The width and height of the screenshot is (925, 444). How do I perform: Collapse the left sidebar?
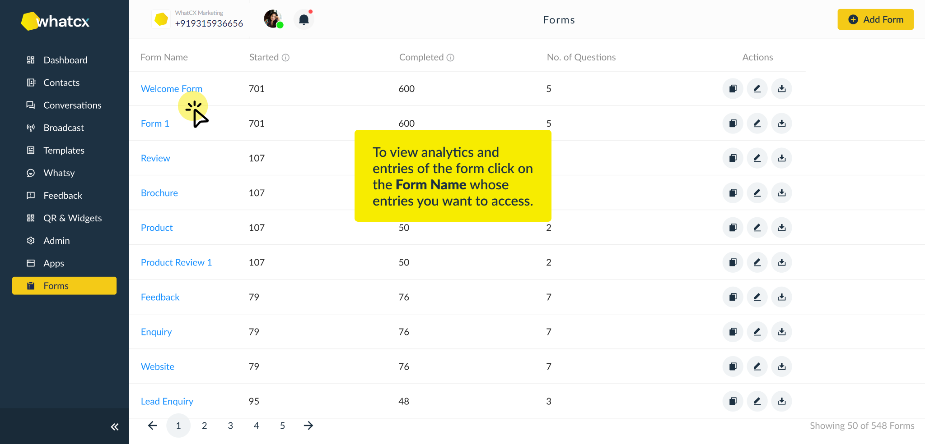[114, 426]
